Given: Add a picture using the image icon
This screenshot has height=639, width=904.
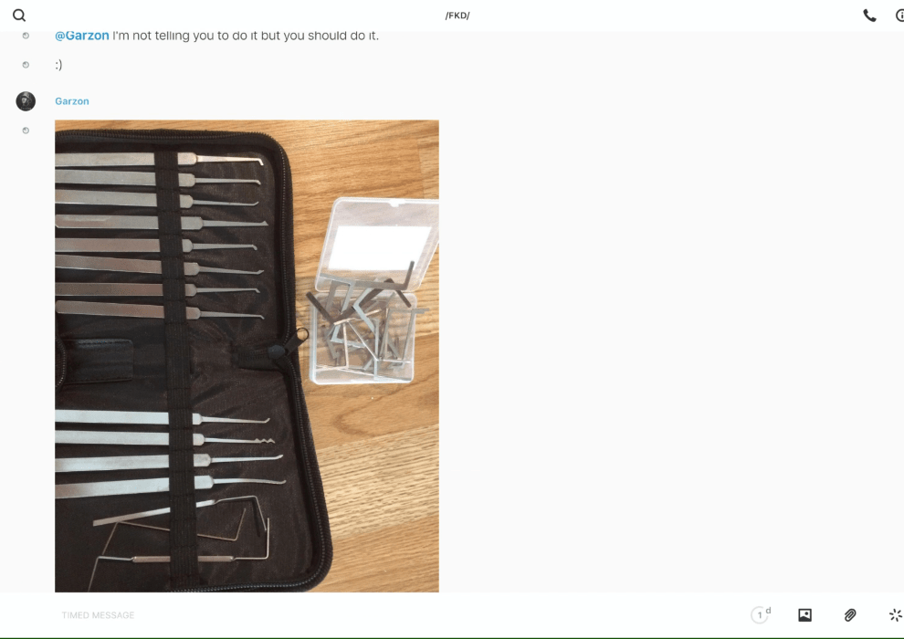Looking at the screenshot, I should (804, 614).
